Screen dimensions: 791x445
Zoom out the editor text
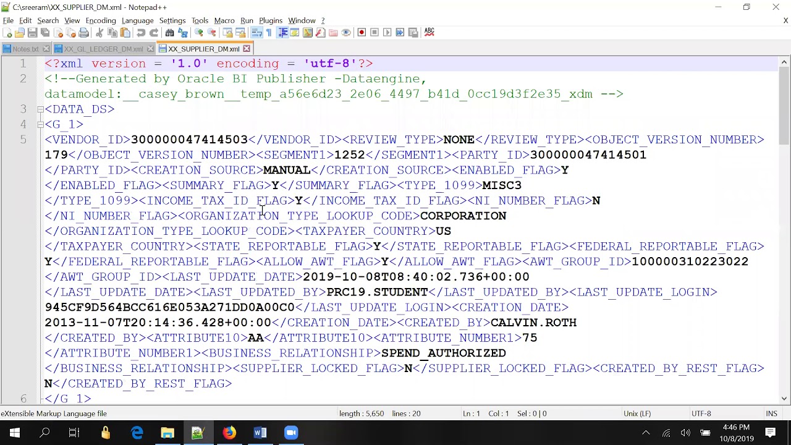tap(211, 32)
